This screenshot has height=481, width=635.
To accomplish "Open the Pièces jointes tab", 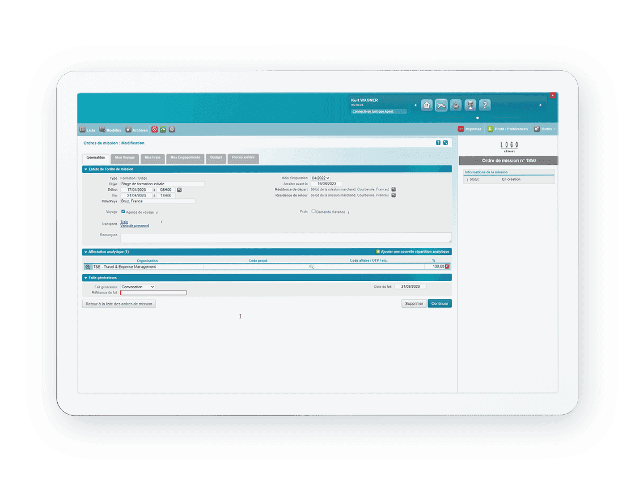I will click(x=243, y=158).
